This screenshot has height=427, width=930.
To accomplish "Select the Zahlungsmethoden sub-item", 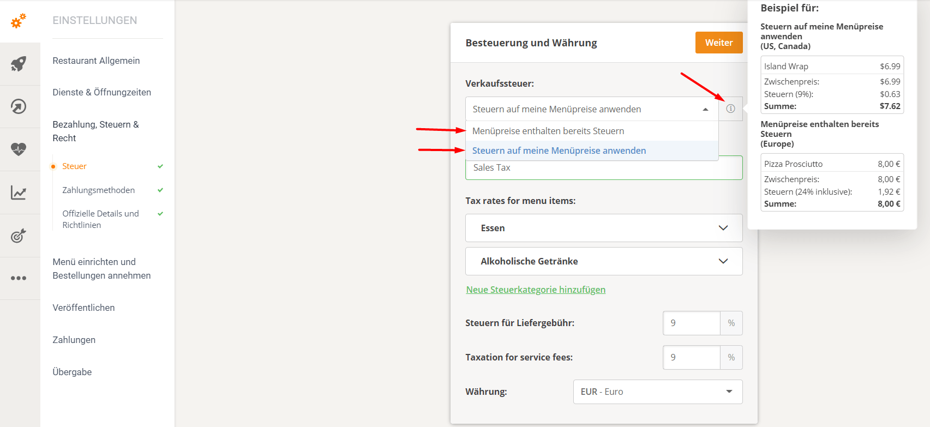I will point(98,190).
